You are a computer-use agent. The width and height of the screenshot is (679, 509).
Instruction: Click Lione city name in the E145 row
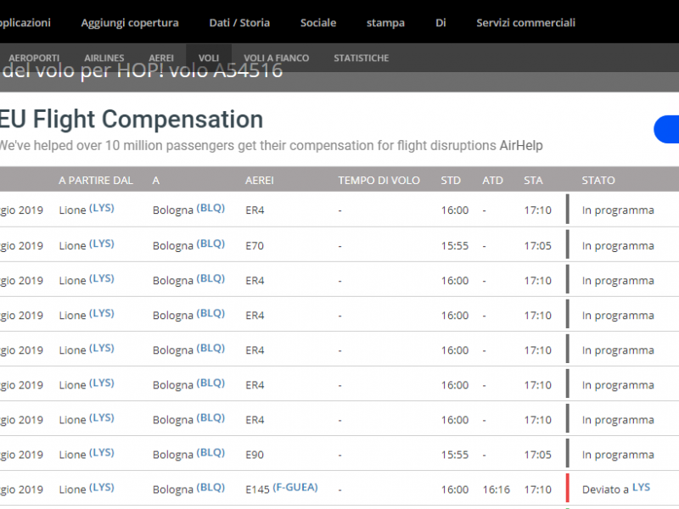pos(73,489)
